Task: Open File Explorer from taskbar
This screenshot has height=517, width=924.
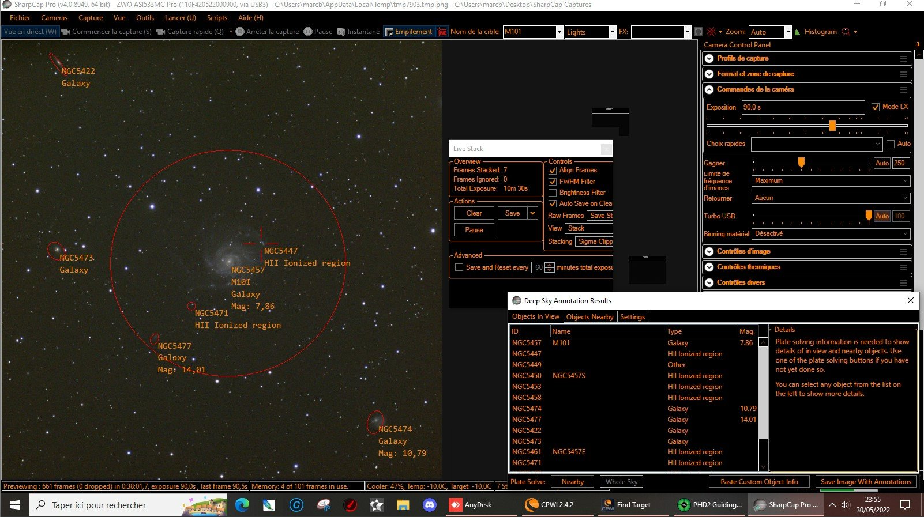Action: point(403,505)
